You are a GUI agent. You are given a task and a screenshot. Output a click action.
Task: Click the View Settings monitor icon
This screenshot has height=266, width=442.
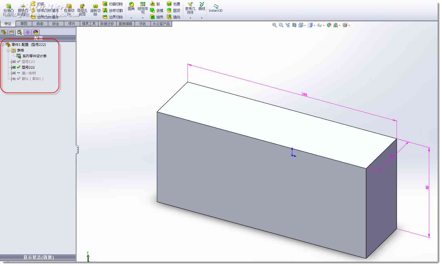tap(345, 25)
